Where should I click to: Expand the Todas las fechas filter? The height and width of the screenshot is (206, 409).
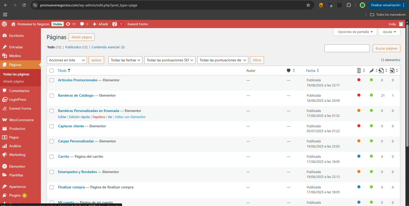125,60
